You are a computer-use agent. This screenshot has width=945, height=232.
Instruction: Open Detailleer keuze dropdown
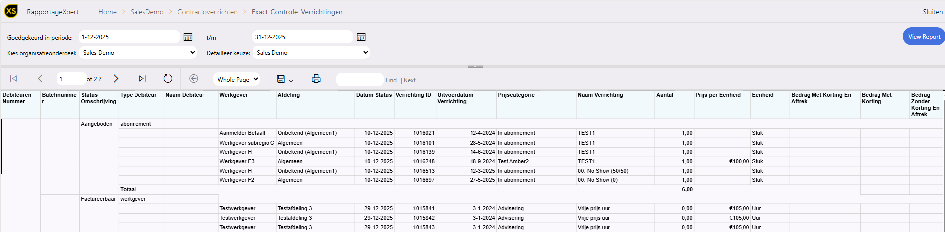click(x=311, y=52)
